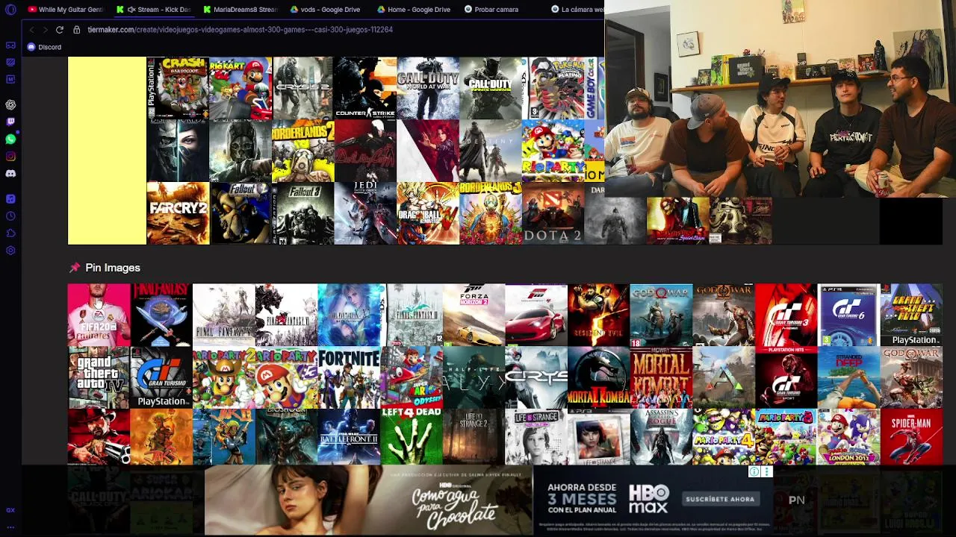Switch to vods - Google Drive tab
The image size is (956, 537).
point(326,10)
